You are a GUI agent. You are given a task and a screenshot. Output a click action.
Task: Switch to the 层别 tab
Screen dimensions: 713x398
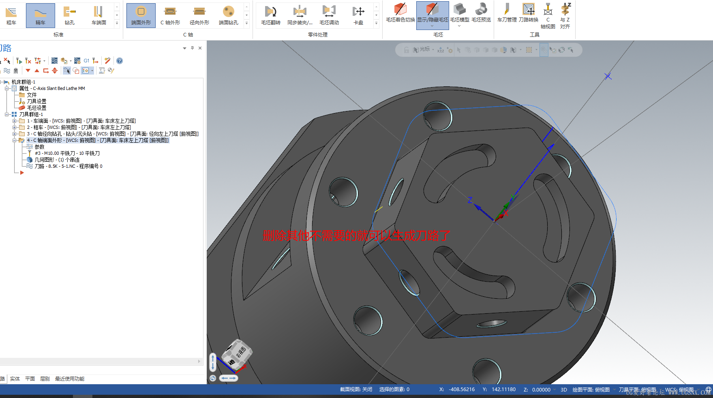click(x=45, y=379)
